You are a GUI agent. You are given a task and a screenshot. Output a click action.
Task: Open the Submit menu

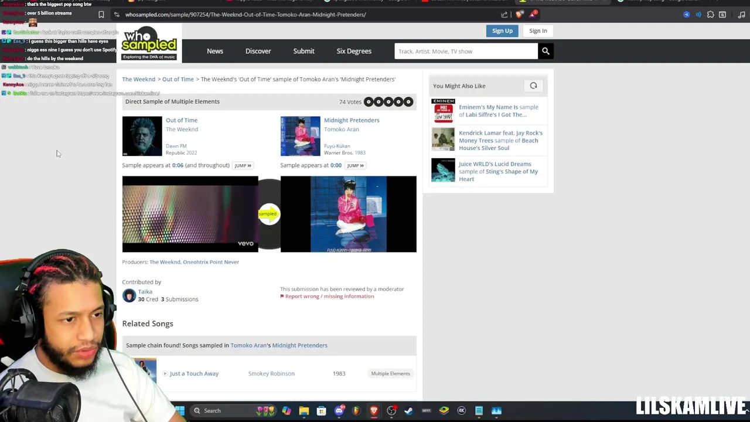coord(304,51)
